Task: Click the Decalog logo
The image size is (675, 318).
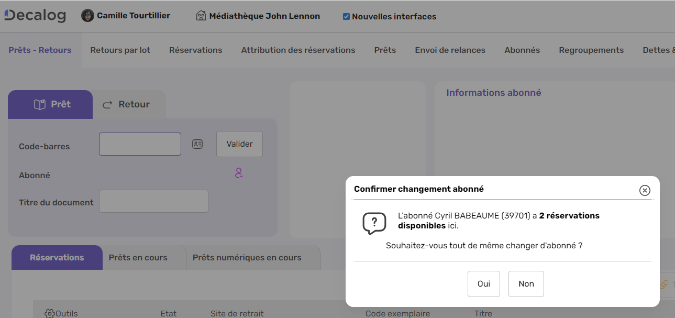Action: pyautogui.click(x=35, y=16)
